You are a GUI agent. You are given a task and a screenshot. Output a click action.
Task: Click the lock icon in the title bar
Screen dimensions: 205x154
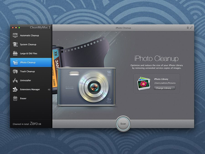pos(188,27)
